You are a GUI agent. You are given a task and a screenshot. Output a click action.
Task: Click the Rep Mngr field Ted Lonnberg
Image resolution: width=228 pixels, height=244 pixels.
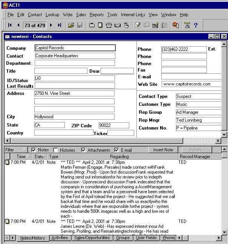point(199,120)
